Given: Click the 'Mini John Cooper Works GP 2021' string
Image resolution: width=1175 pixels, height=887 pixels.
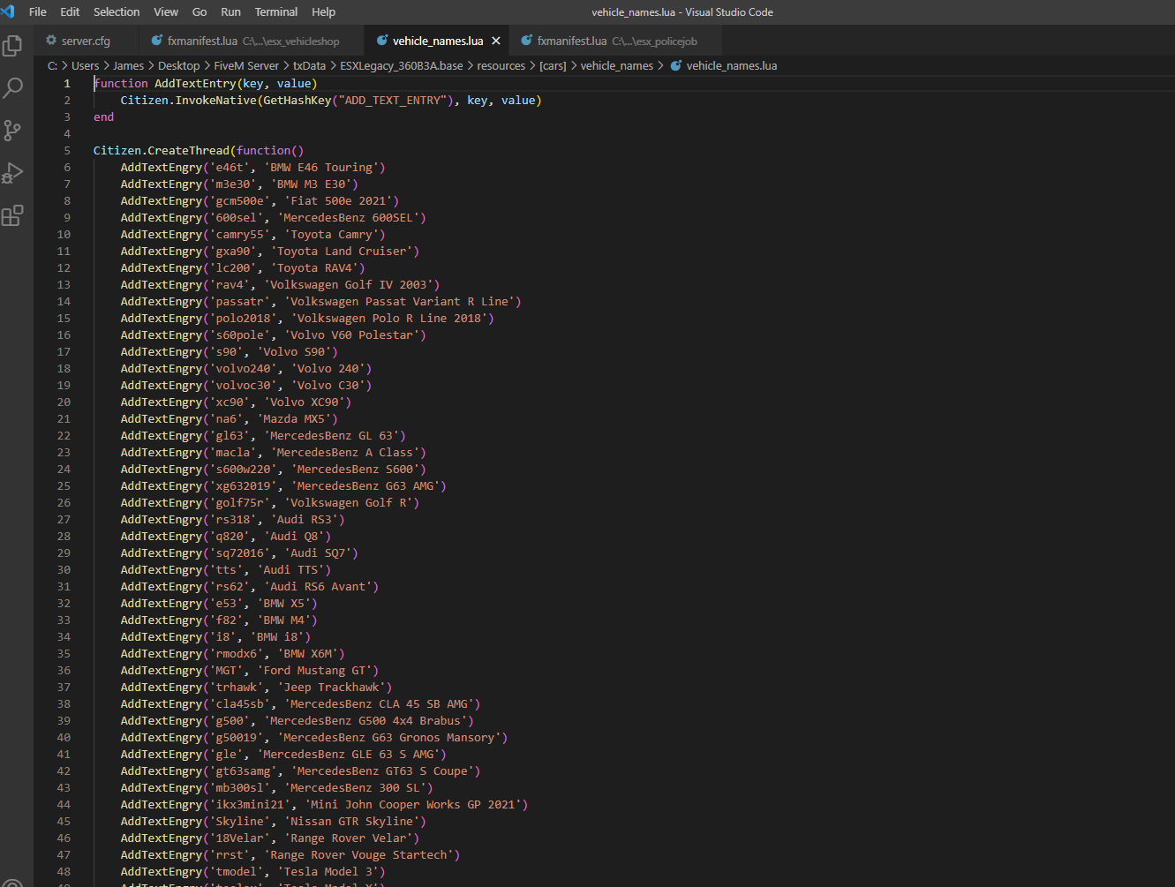Looking at the screenshot, I should (x=413, y=804).
